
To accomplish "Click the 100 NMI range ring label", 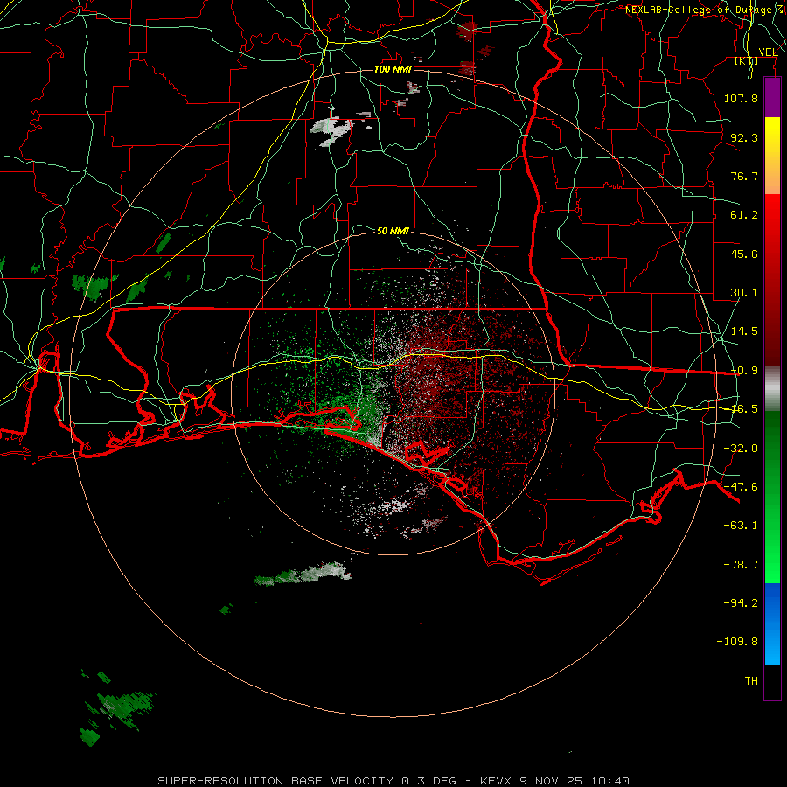I will (x=393, y=69).
